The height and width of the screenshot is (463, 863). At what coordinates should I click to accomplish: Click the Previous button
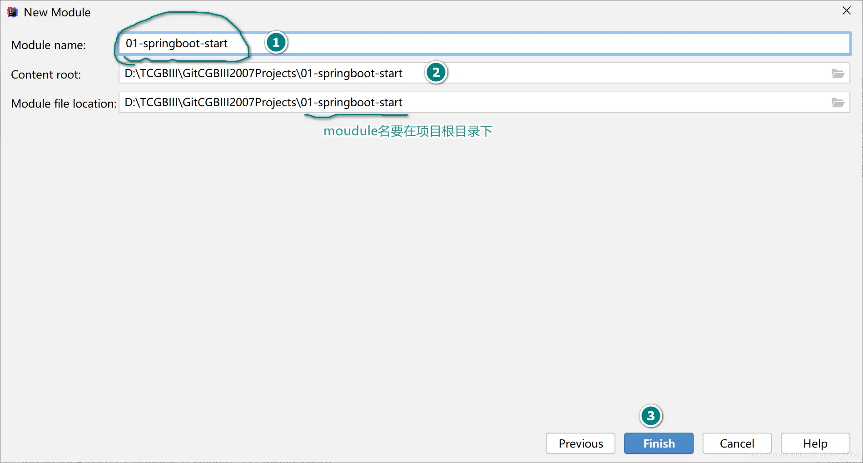pos(580,443)
